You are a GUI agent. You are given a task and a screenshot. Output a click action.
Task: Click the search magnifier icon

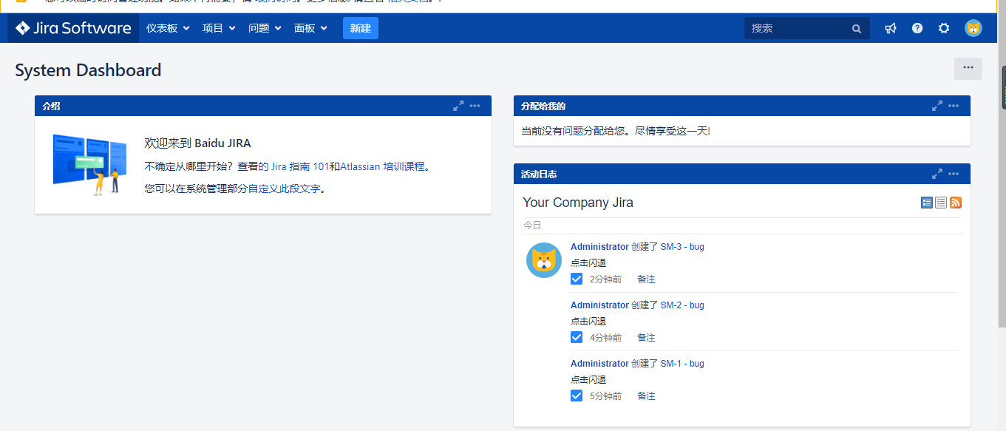pyautogui.click(x=857, y=29)
